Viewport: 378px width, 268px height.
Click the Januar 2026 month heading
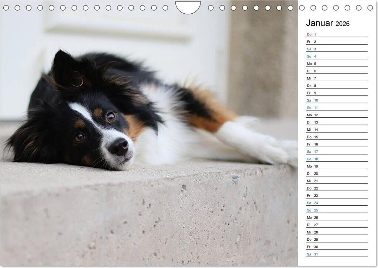coord(327,23)
